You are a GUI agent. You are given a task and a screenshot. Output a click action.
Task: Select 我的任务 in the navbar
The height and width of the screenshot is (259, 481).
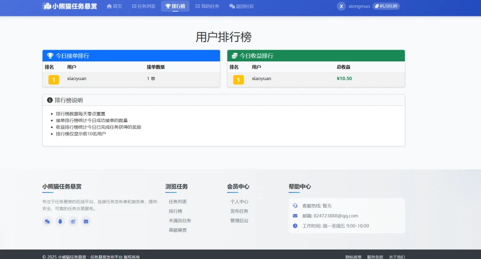click(x=207, y=7)
